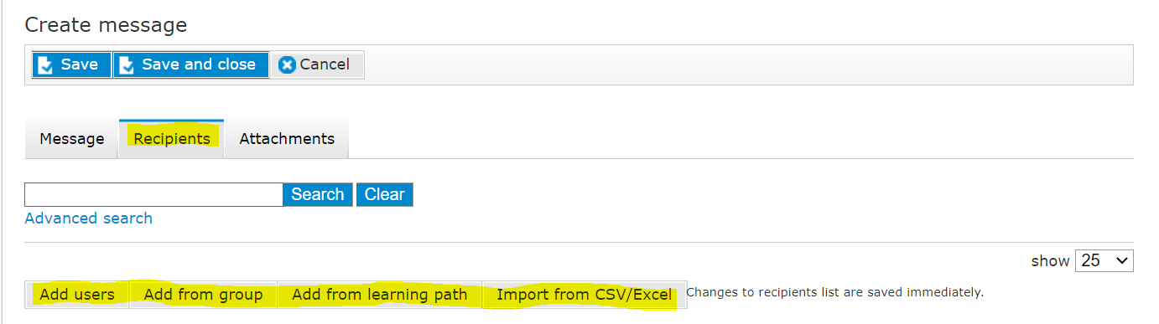
Task: Select Add from learning path
Action: coord(380,295)
